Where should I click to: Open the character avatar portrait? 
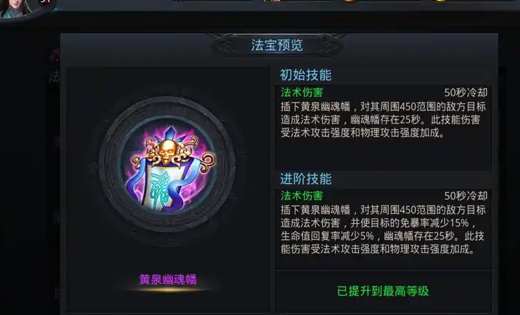(15, 8)
